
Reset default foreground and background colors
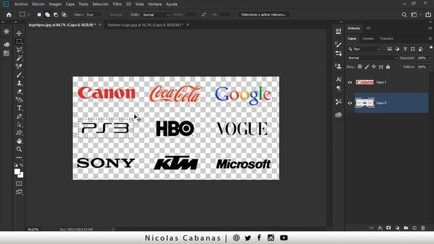point(16,165)
